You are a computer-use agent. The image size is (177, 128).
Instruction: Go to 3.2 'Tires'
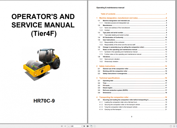tap(132, 83)
